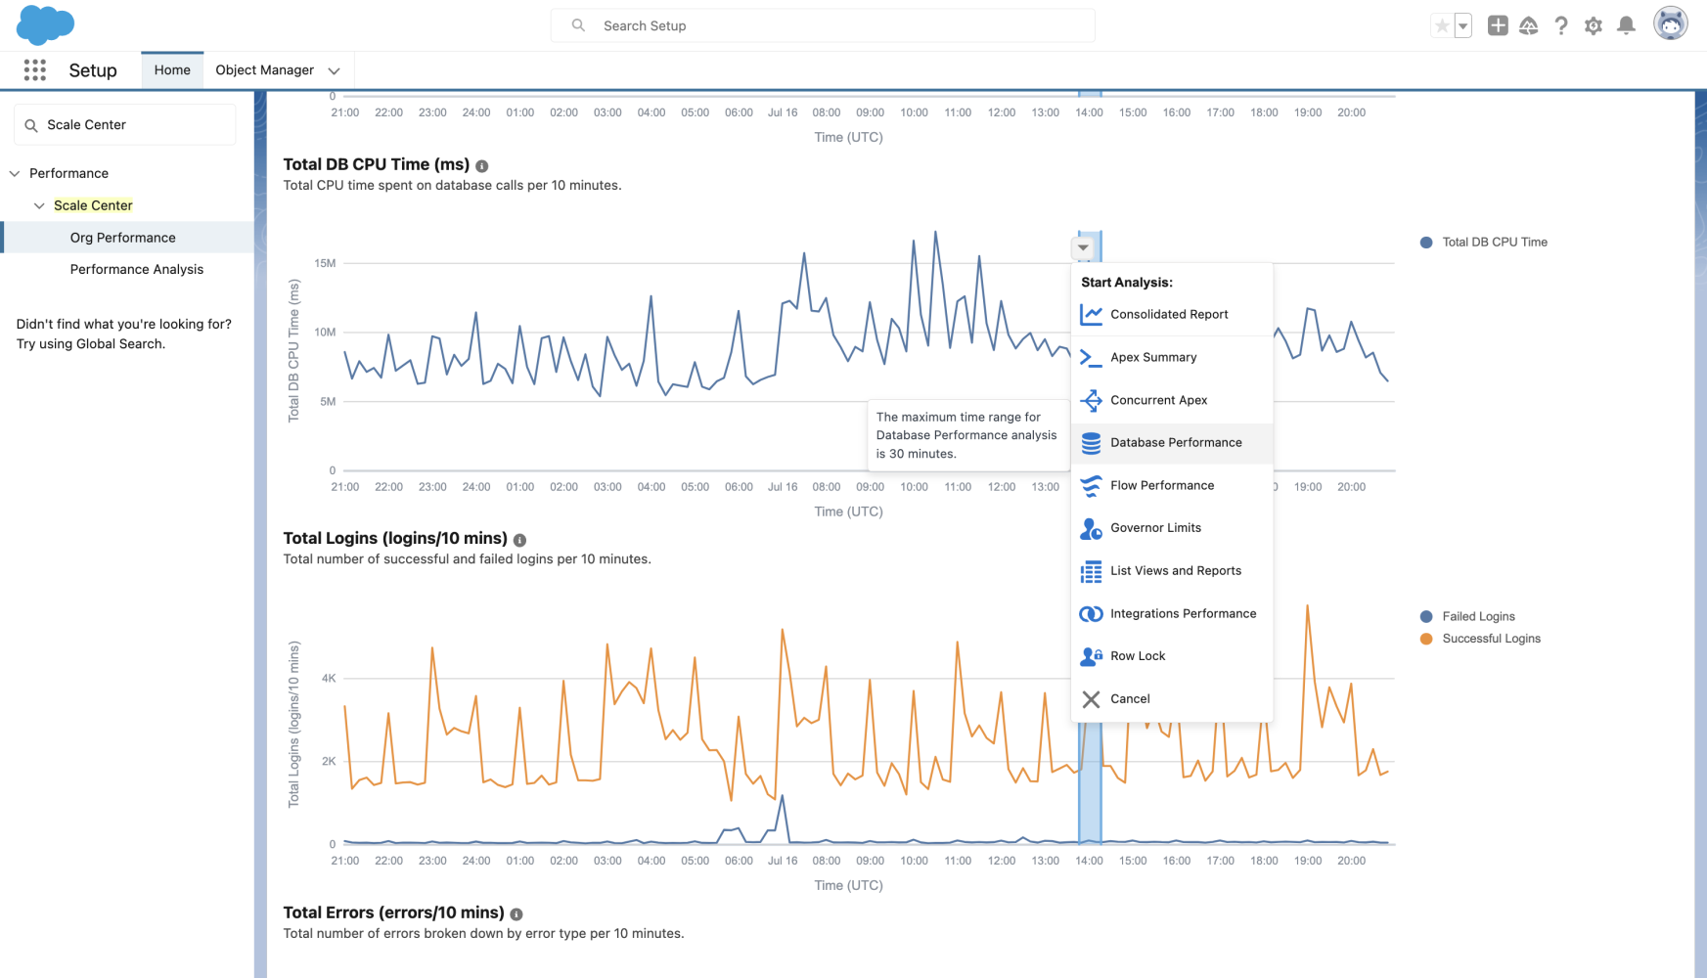The image size is (1707, 978).
Task: Collapse the Performance section
Action: click(14, 173)
